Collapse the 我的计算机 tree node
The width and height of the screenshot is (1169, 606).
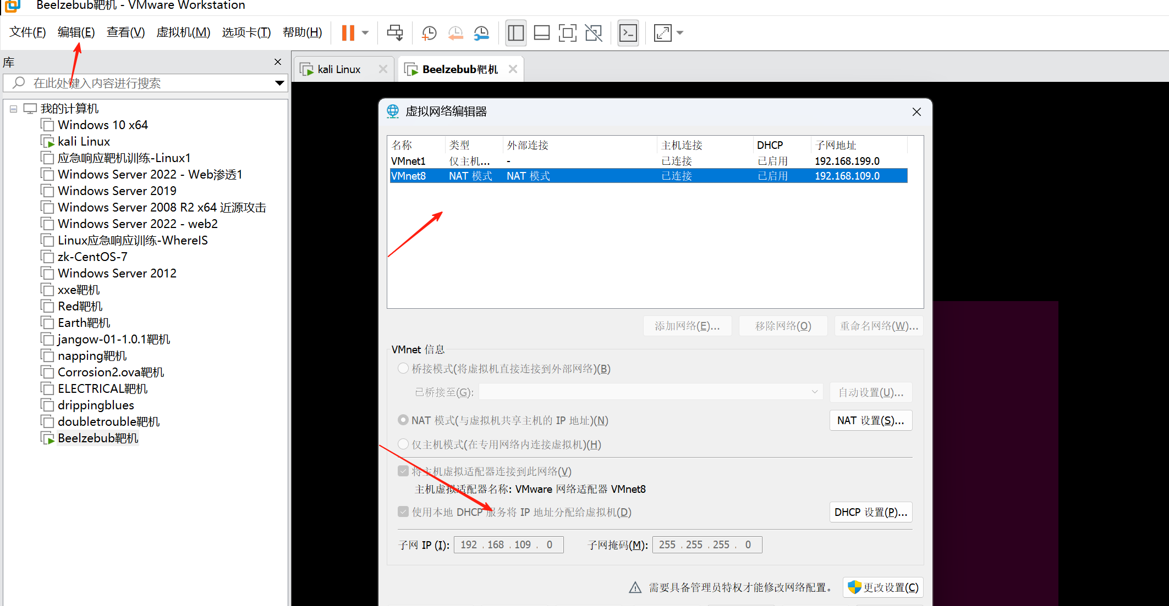coord(14,109)
